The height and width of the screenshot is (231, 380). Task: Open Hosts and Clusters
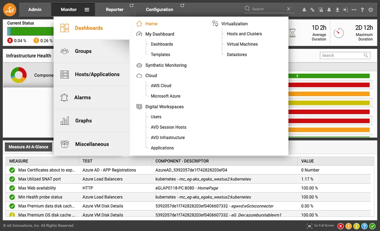click(244, 34)
